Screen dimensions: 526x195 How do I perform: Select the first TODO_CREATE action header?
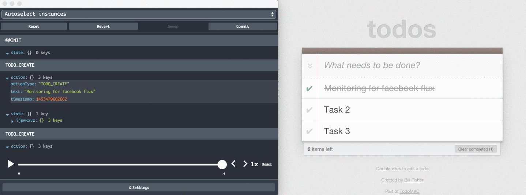point(139,65)
